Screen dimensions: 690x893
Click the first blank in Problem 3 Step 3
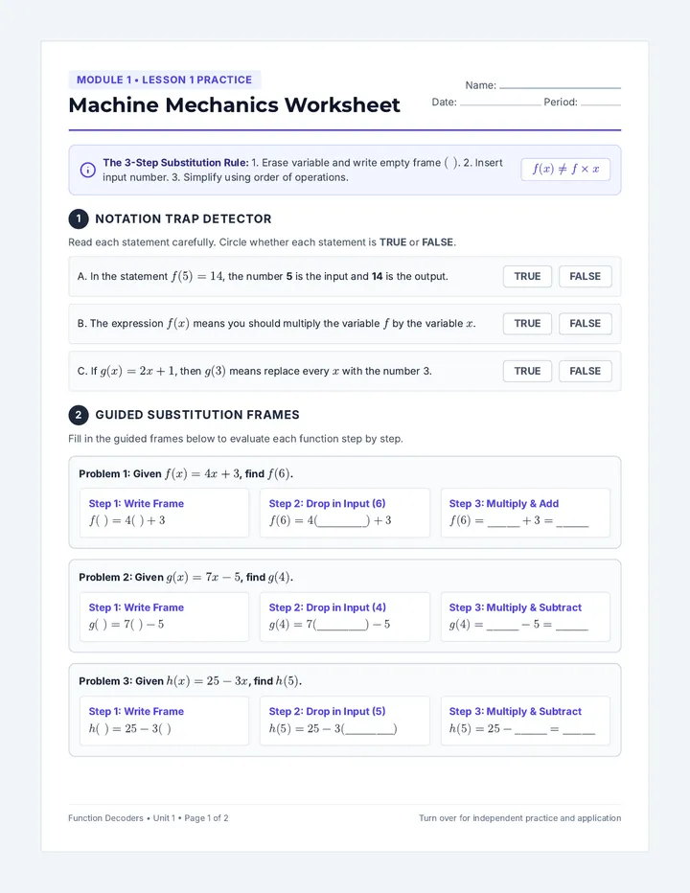[x=531, y=729]
